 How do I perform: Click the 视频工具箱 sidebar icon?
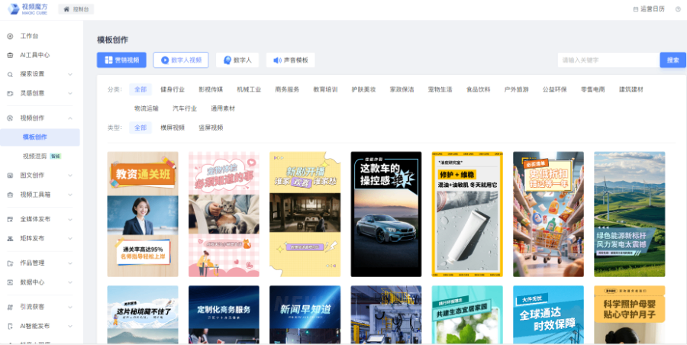coord(10,195)
